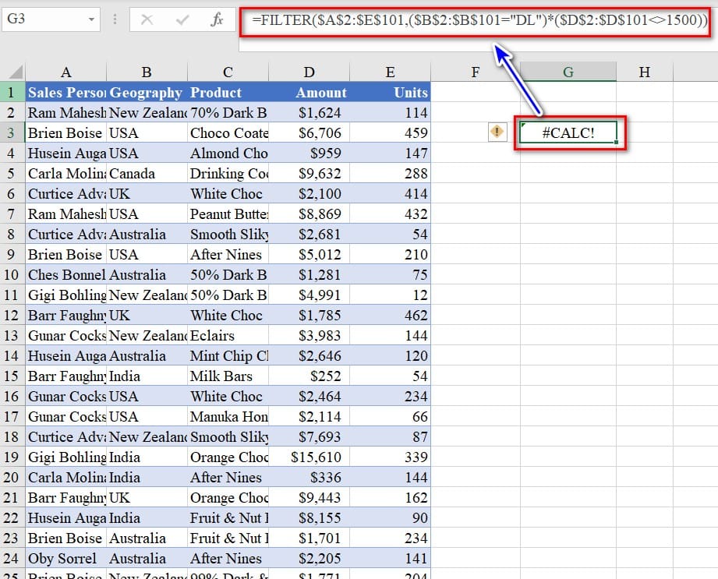
Task: Click inside the FILTER formula bar
Action: [479, 21]
